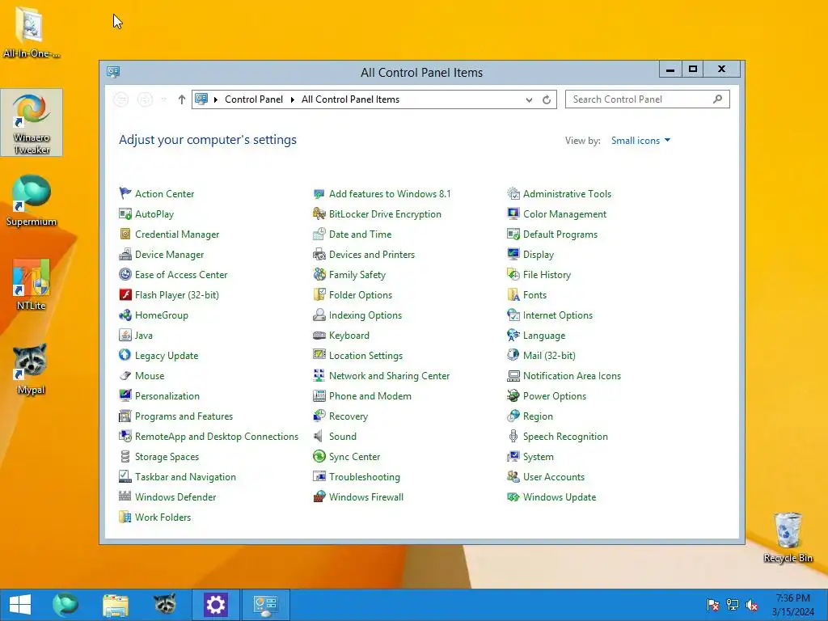This screenshot has width=828, height=621.
Task: Open the Flash Player (32-bit) icon
Action: pyautogui.click(x=125, y=294)
